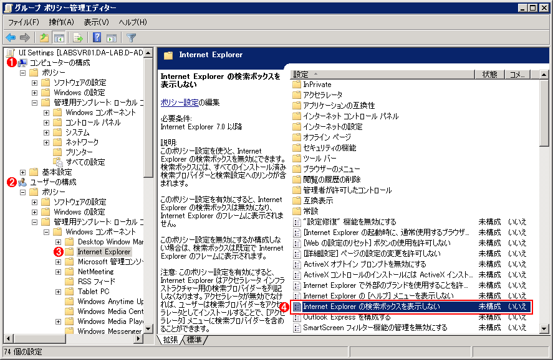The width and height of the screenshot is (553, 360).
Task: Expand the Windows Media Player node
Action: pos(58,321)
